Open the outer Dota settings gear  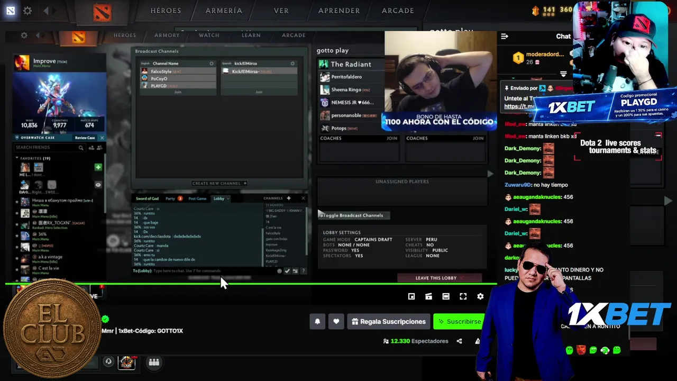28,11
